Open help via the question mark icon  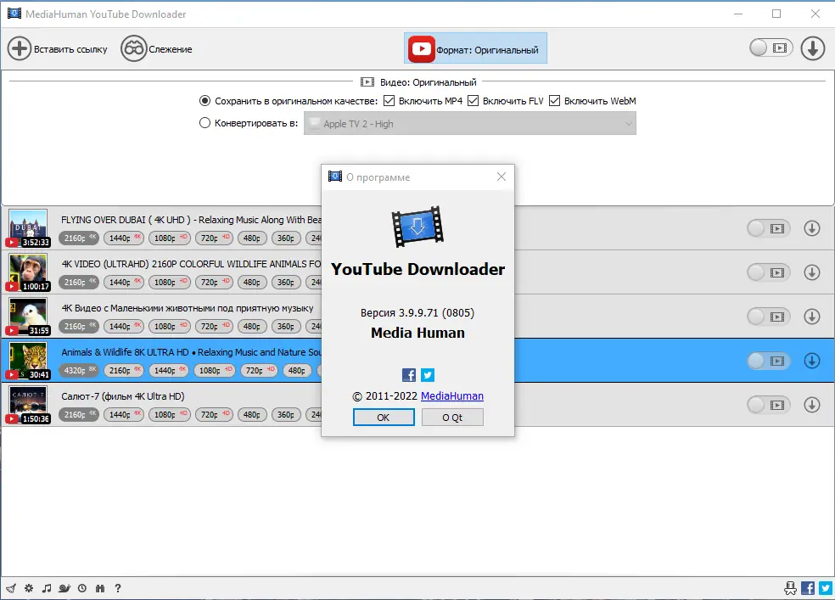coord(118,588)
